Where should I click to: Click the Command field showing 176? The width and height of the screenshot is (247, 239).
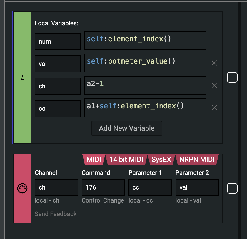pos(103,187)
